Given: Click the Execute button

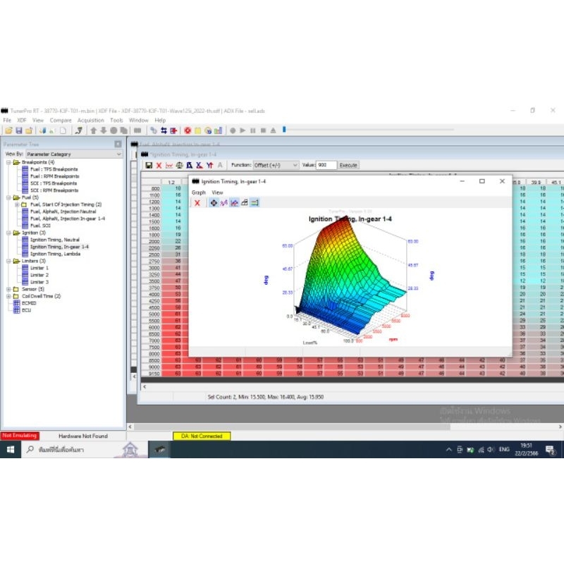Looking at the screenshot, I should 349,165.
